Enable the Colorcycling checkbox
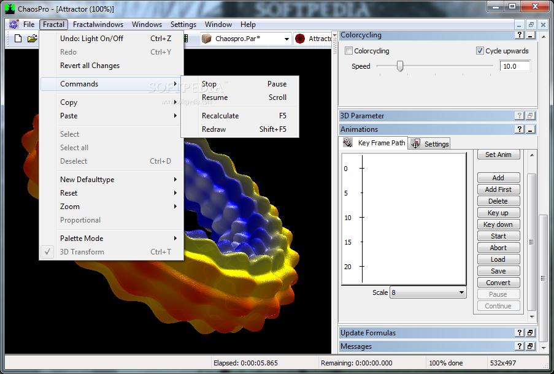554x374 pixels. pyautogui.click(x=348, y=51)
